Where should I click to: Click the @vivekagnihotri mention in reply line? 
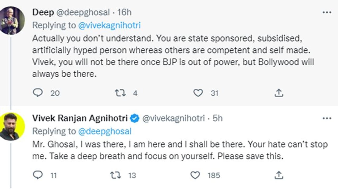[109, 25]
